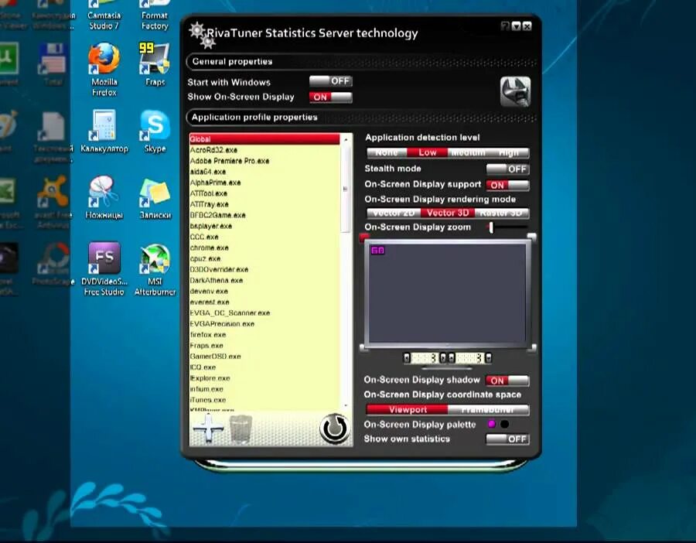
Task: Toggle On-Screen Display support switch
Action: point(507,185)
